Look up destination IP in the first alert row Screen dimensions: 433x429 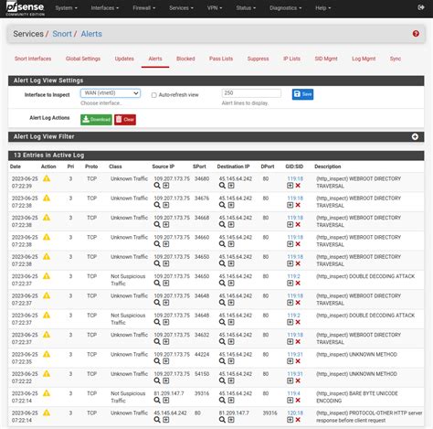222,186
